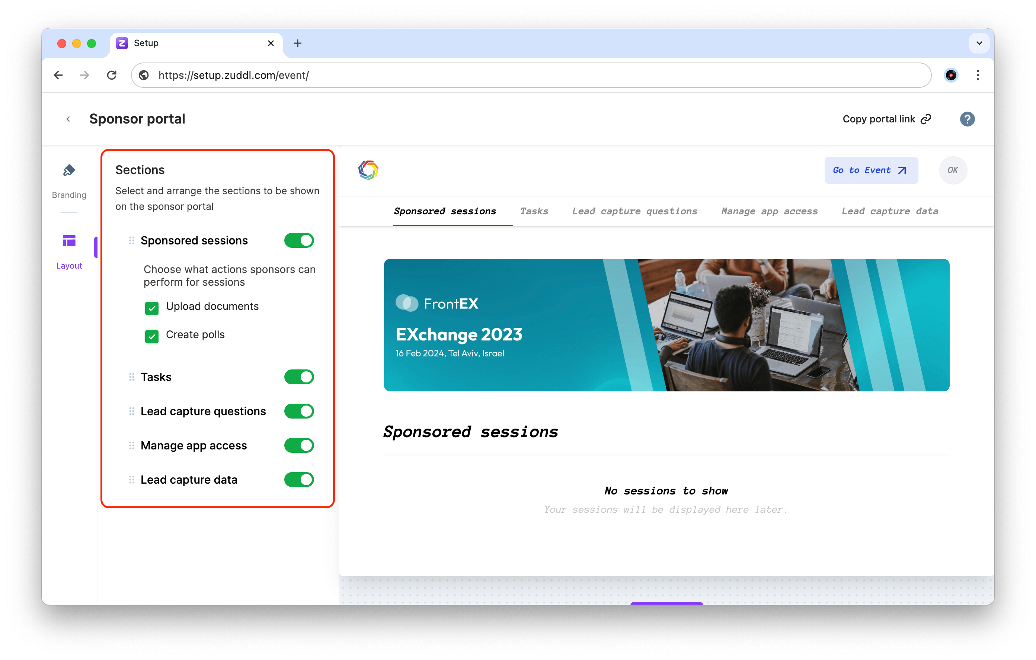Select the Layout panel icon

(69, 241)
